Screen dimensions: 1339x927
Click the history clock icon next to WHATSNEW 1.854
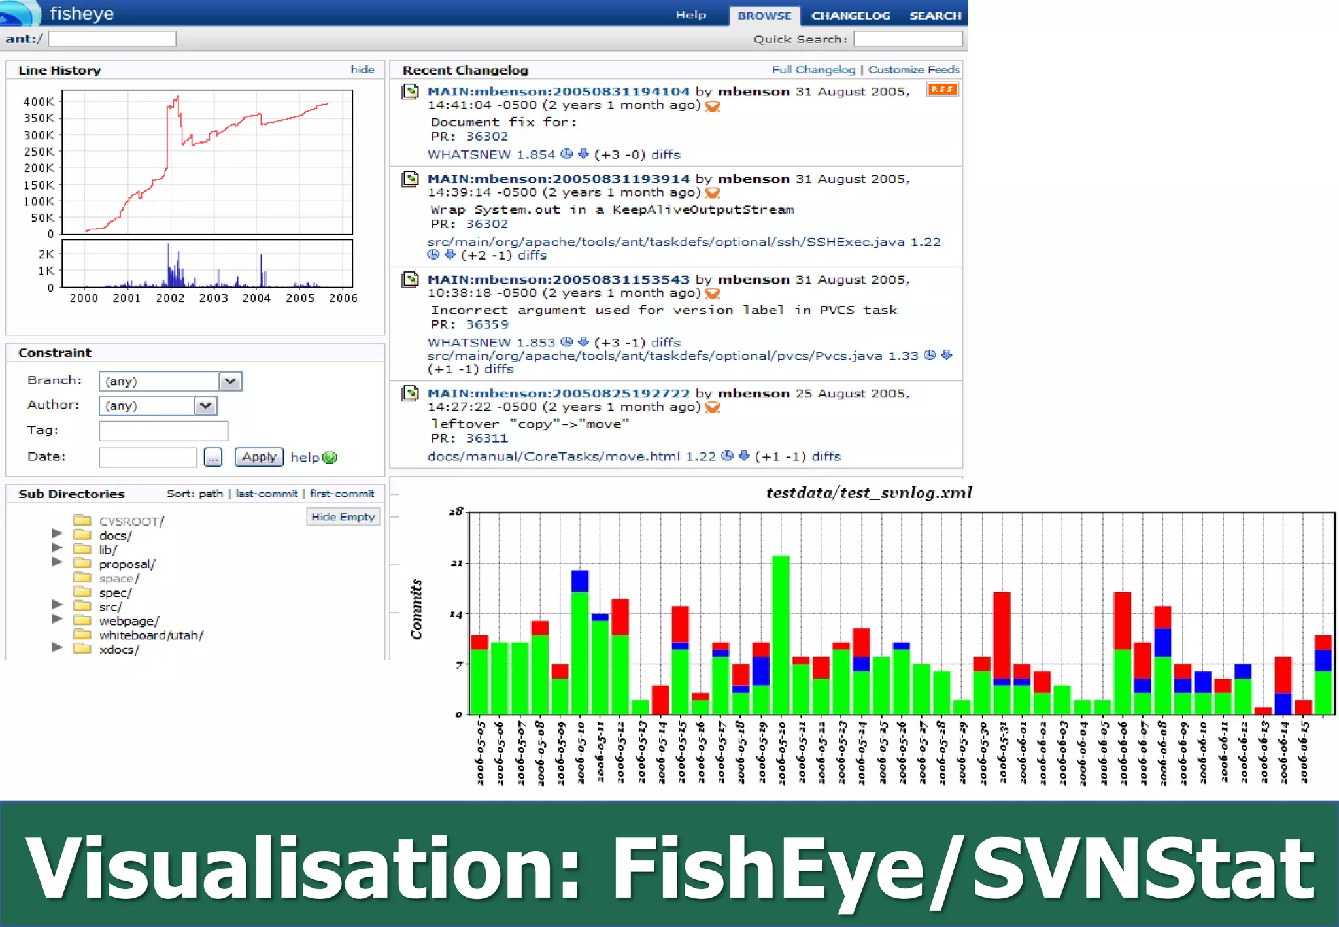pos(567,154)
